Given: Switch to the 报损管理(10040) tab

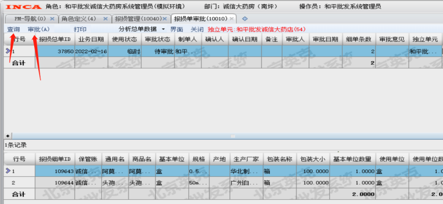Looking at the screenshot, I should [x=138, y=19].
